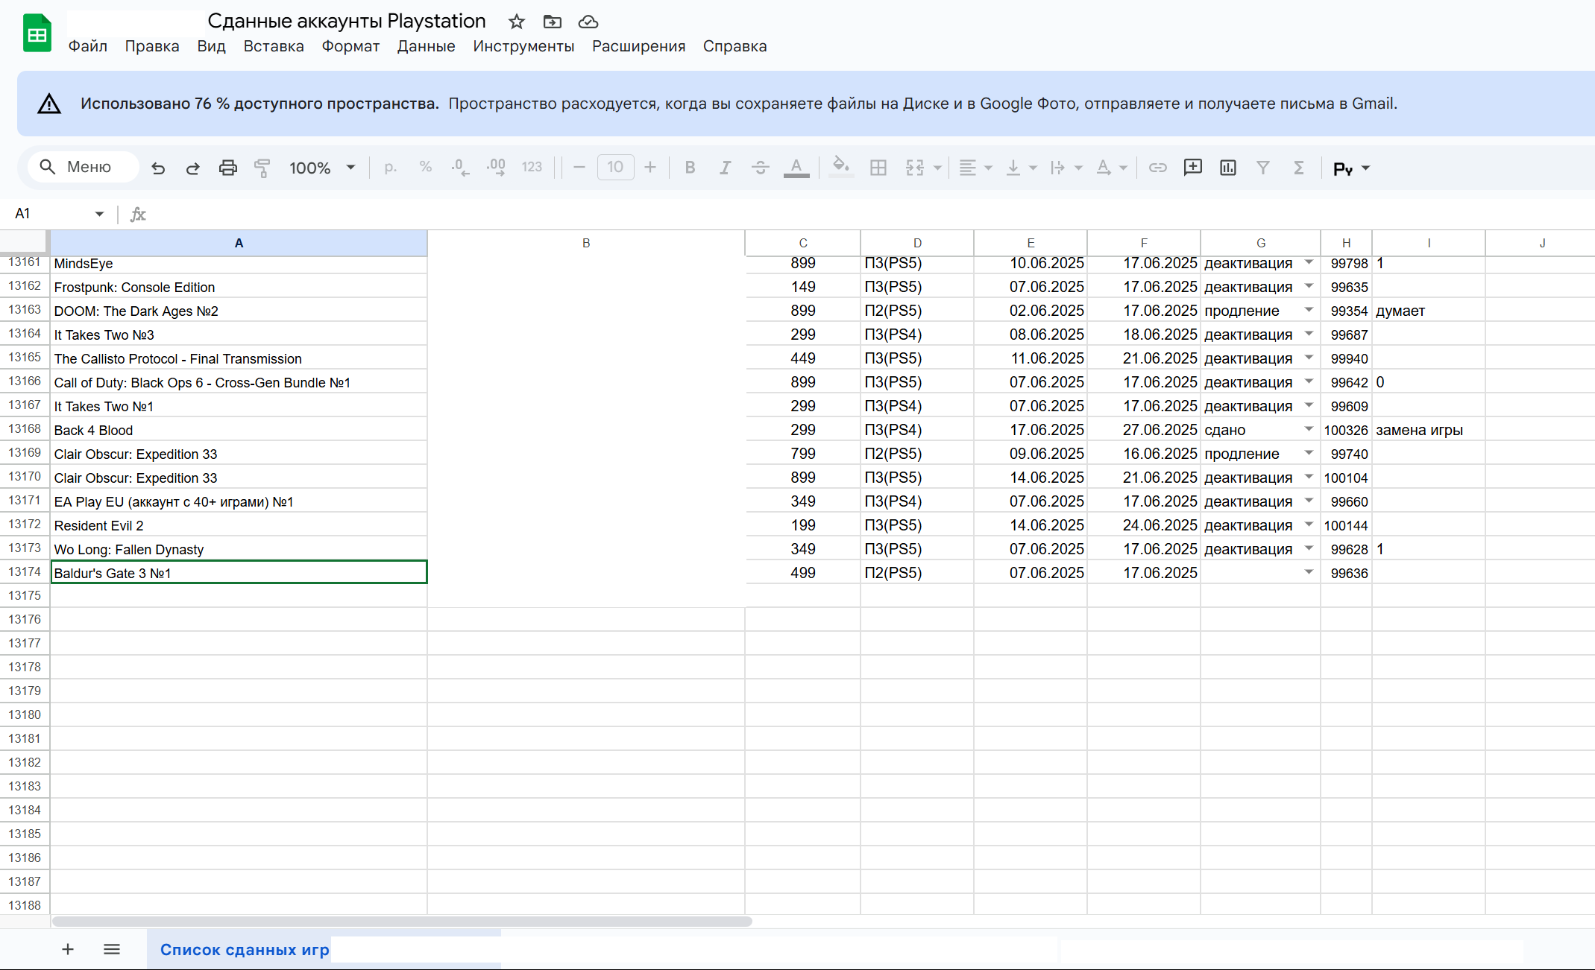Open the Формат menu
Image resolution: width=1595 pixels, height=970 pixels.
350,46
